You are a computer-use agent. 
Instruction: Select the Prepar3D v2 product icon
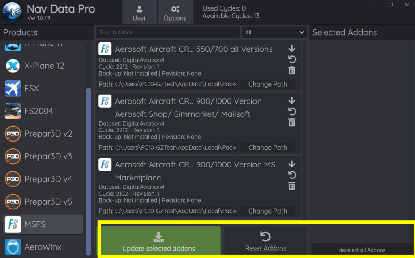13,133
